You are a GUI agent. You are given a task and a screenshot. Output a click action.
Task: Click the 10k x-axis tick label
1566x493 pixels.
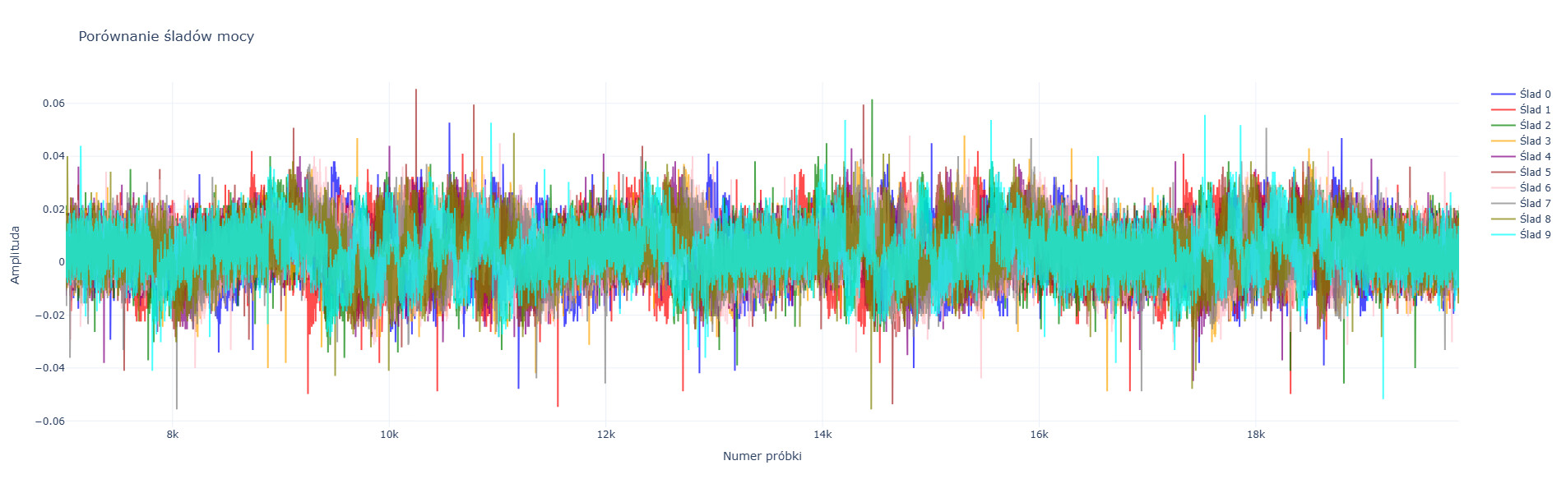(x=389, y=435)
